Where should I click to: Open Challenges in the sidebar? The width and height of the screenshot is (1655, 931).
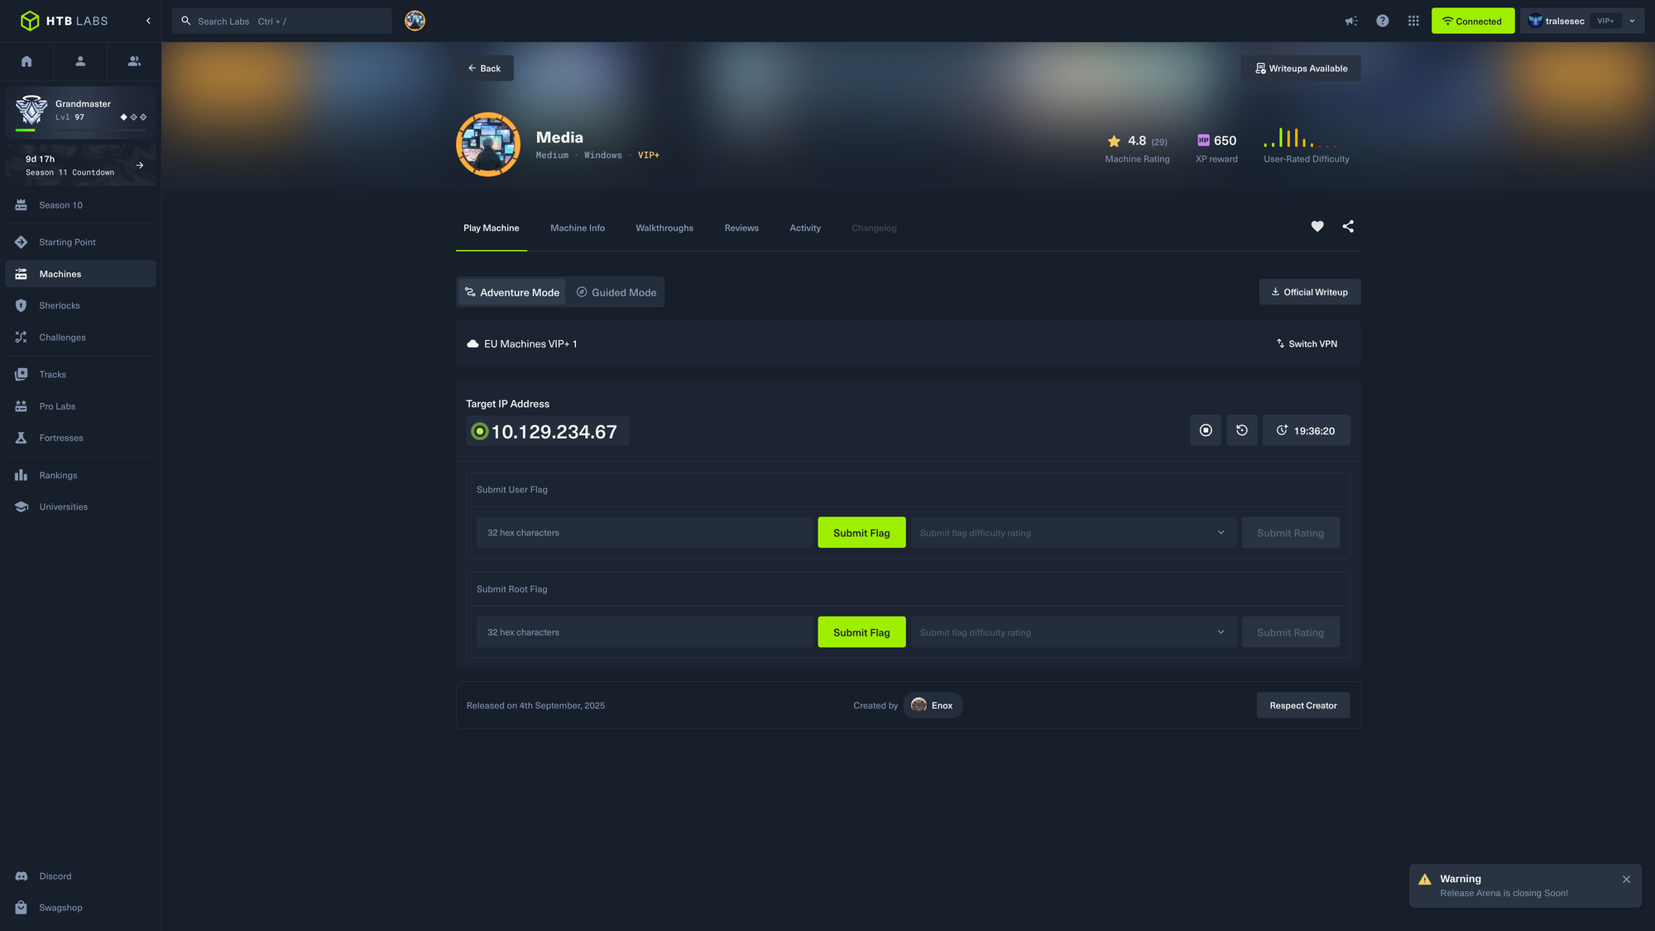click(80, 338)
